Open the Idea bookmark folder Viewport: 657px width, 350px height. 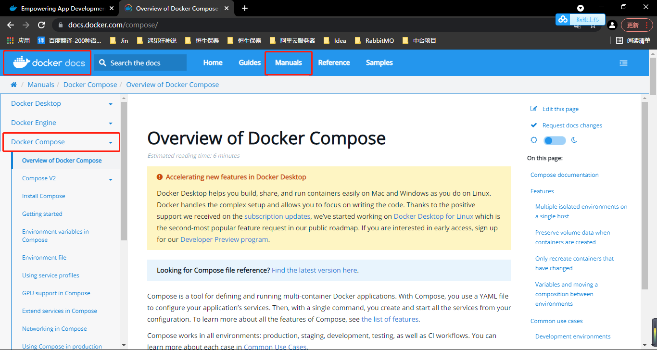click(335, 40)
